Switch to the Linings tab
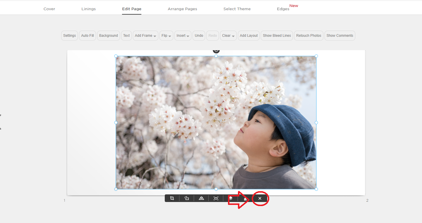Image resolution: width=422 pixels, height=223 pixels. pyautogui.click(x=89, y=9)
